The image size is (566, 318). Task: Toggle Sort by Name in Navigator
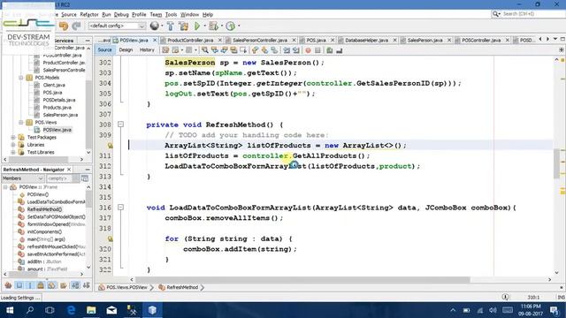pos(75,285)
